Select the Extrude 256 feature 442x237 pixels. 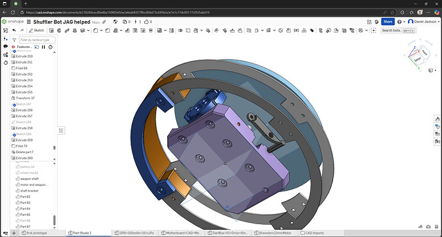coord(24,110)
